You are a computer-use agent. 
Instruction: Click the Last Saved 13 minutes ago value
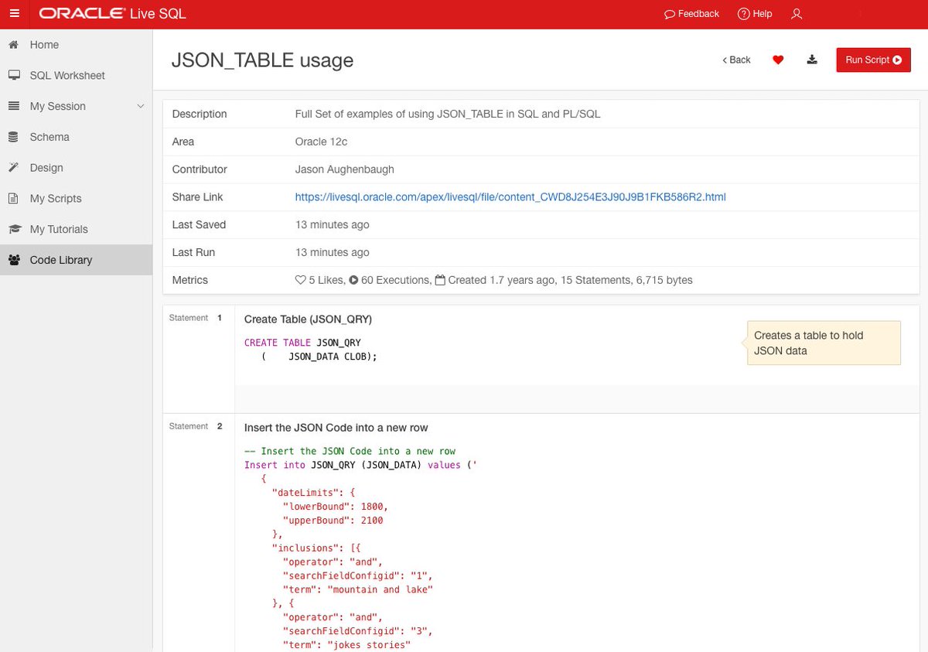tap(333, 224)
